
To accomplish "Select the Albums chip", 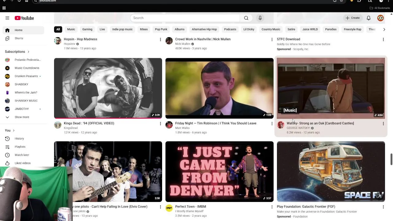I will [180, 29].
